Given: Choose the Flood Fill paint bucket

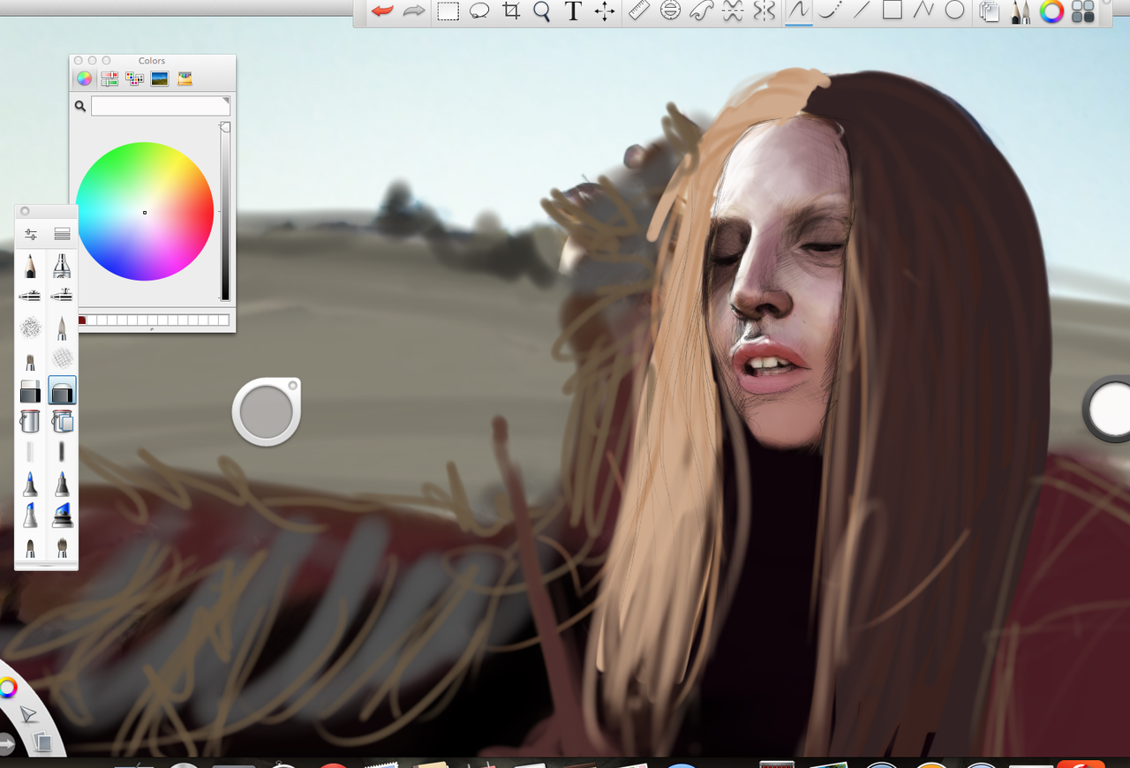Looking at the screenshot, I should click(x=31, y=420).
